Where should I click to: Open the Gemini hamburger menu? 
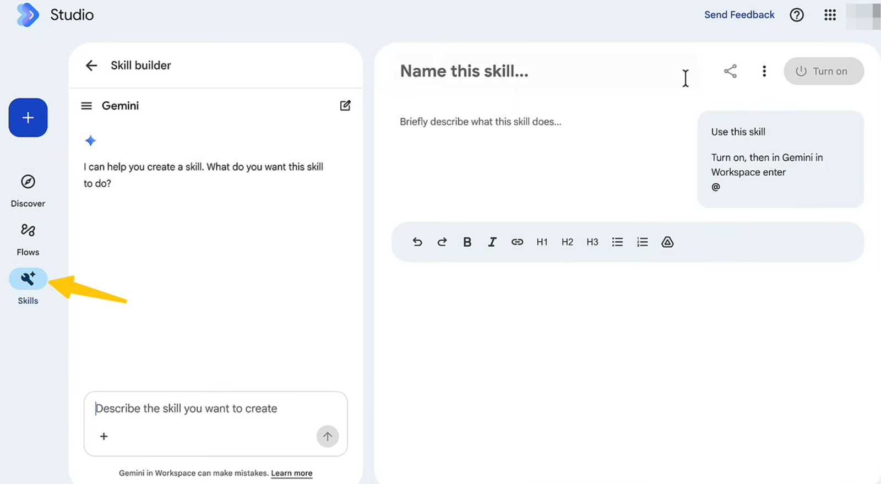point(86,106)
